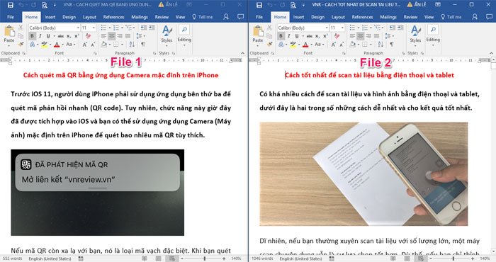Increase indent in right window
Image resolution: width=496 pixels, height=262 pixels.
point(400,28)
